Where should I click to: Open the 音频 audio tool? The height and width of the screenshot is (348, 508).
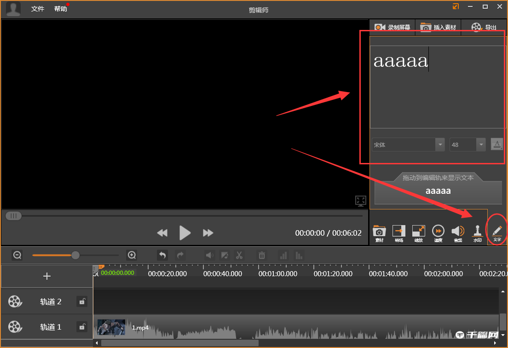[458, 232]
